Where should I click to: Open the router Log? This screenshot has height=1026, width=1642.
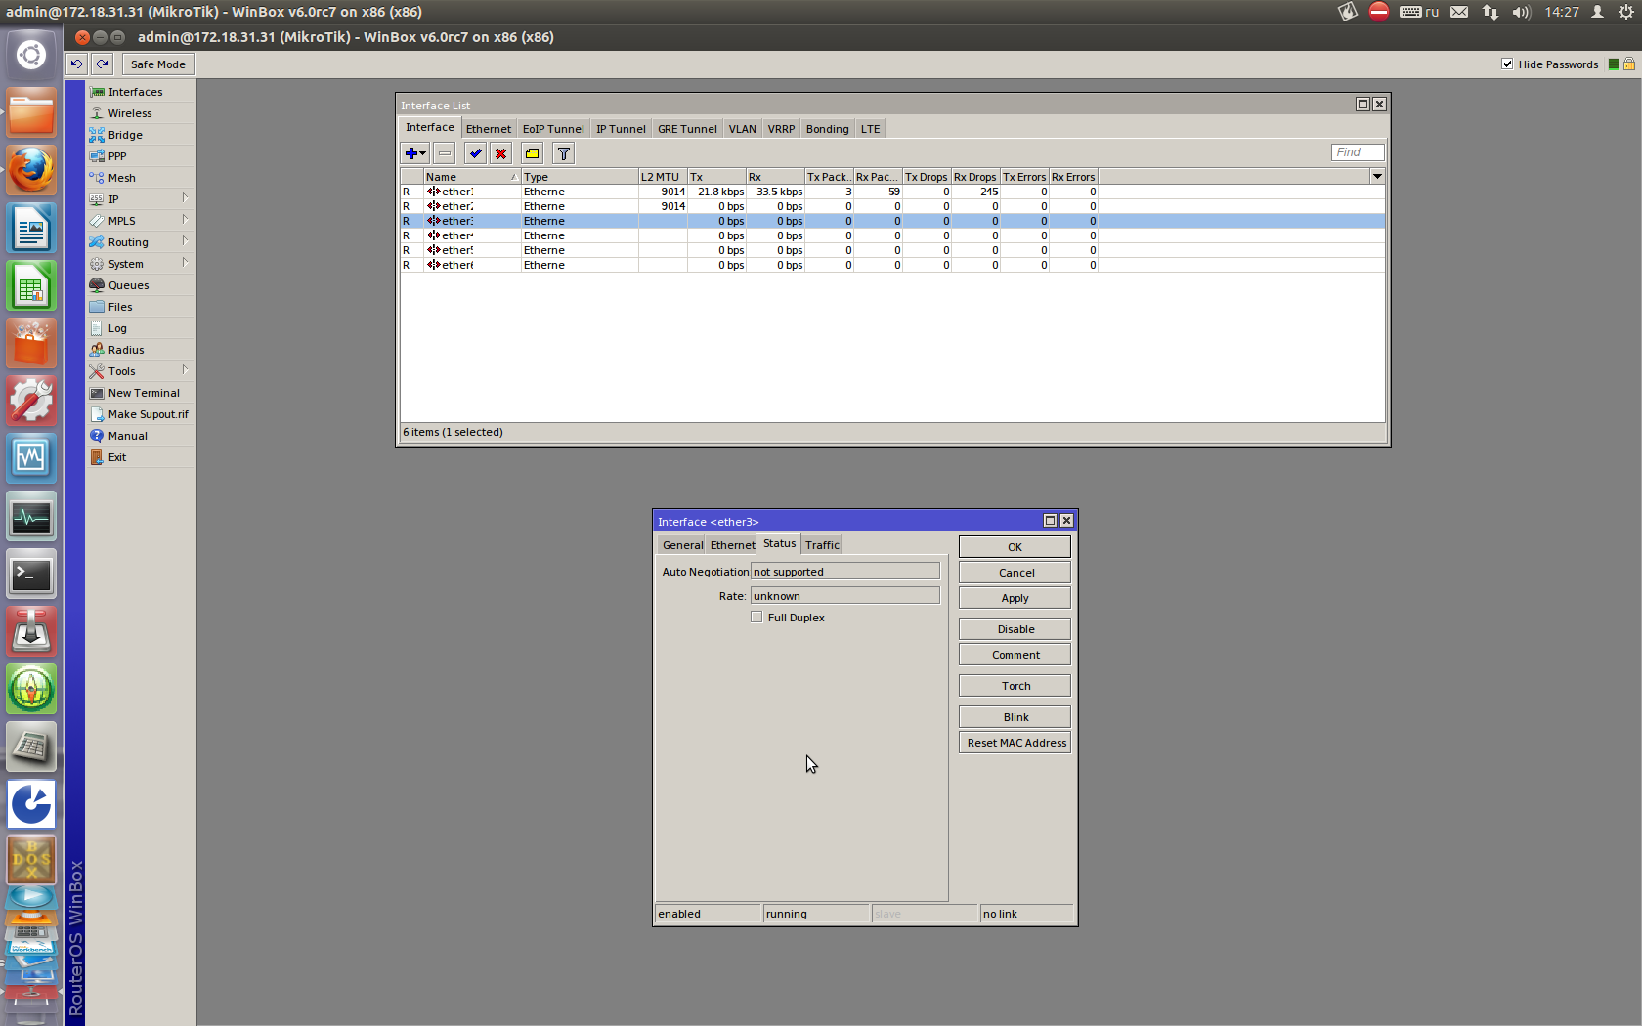pos(114,327)
